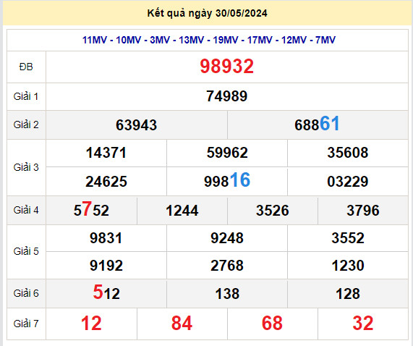
Task: Click the 7MV ticket code
Action: (x=325, y=40)
